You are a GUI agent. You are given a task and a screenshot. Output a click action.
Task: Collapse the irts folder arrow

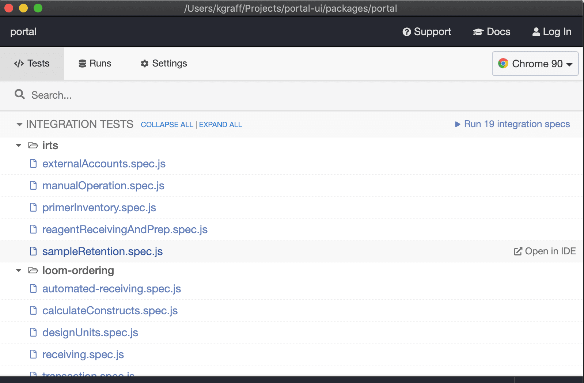pyautogui.click(x=19, y=145)
